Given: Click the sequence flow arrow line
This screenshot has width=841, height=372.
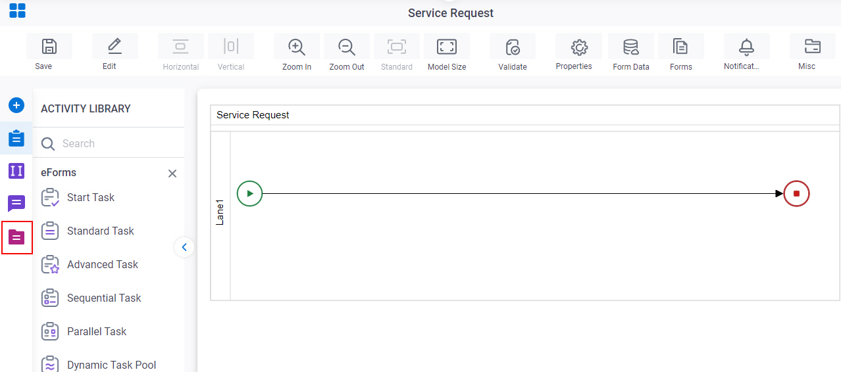Looking at the screenshot, I should pos(522,193).
